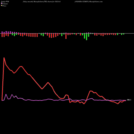The height and width of the screenshot is (134, 134).
Task: Click the chart subtitle mentioning 532141
Action: (x=42, y=2)
